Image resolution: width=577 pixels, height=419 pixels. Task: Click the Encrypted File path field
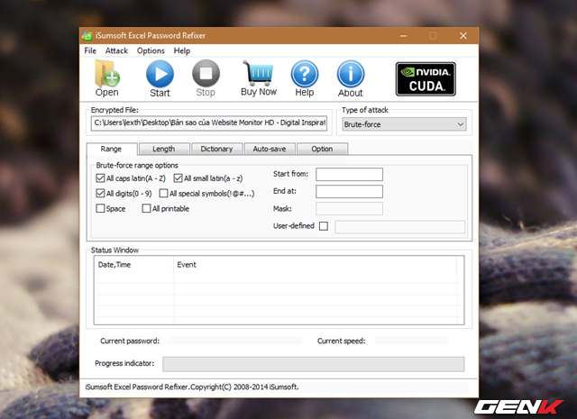[209, 123]
